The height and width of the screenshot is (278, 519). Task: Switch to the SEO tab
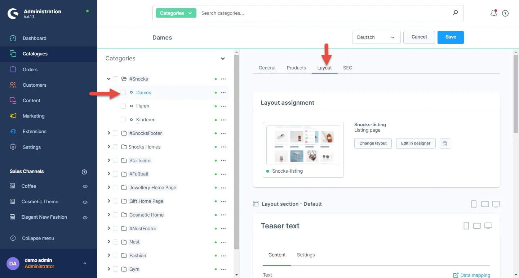point(347,68)
